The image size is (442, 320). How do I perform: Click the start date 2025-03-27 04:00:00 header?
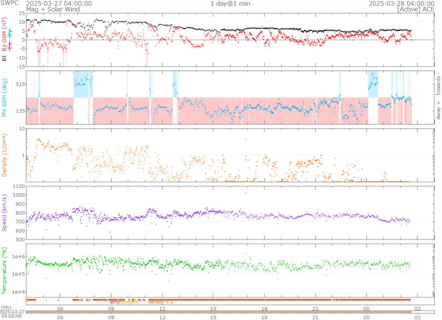click(59, 3)
